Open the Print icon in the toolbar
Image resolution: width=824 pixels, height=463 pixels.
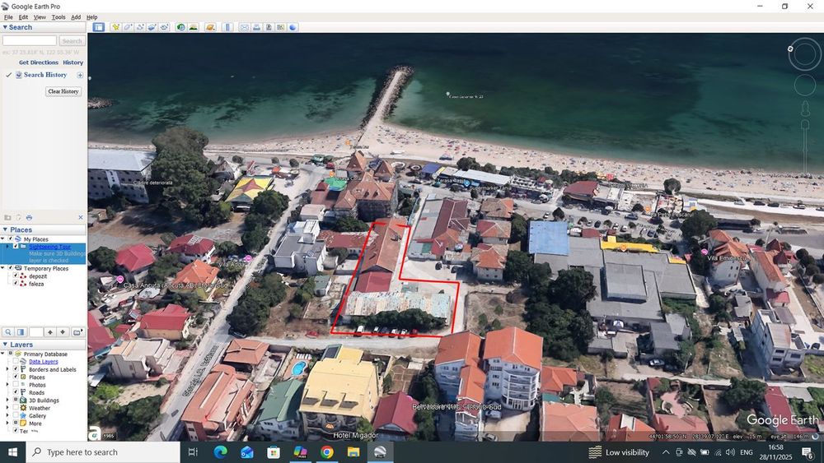(x=256, y=27)
